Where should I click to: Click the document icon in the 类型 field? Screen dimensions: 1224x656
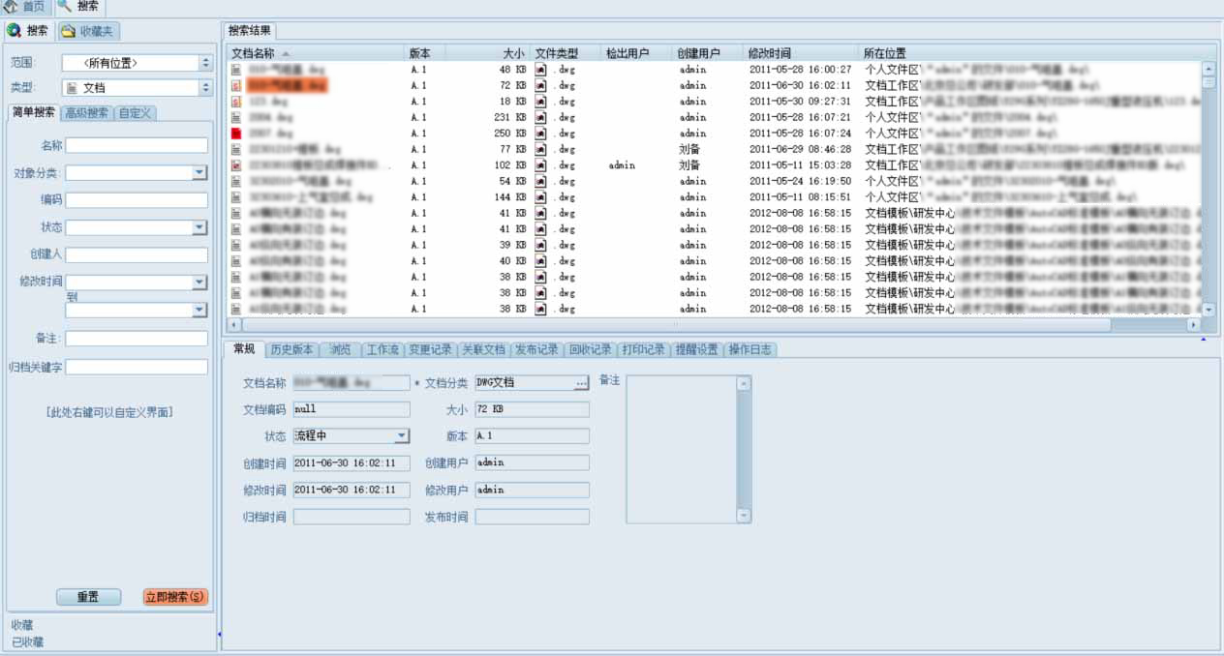72,88
